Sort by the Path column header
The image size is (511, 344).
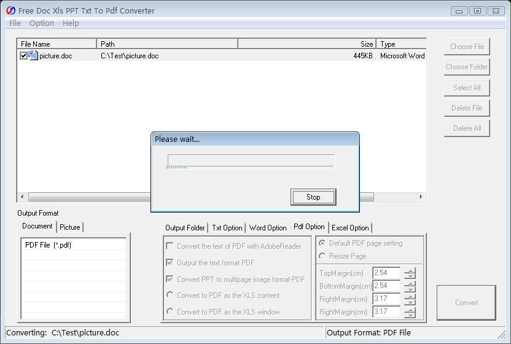167,44
